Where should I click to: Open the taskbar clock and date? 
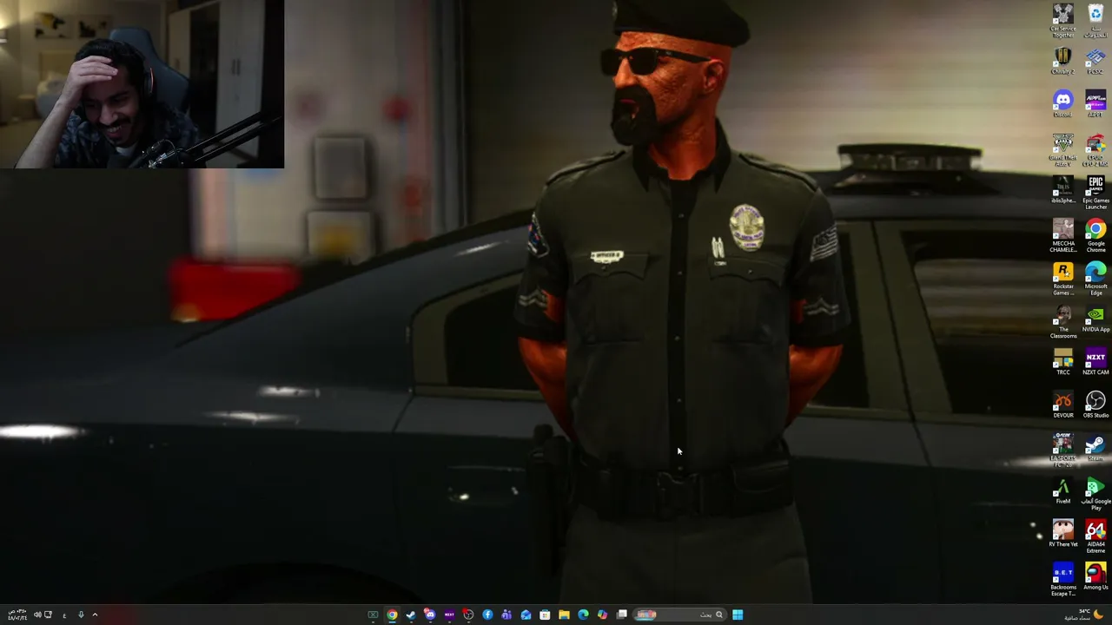[16, 615]
